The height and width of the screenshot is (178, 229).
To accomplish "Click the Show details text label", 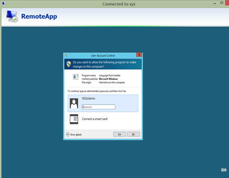I will (76, 135).
